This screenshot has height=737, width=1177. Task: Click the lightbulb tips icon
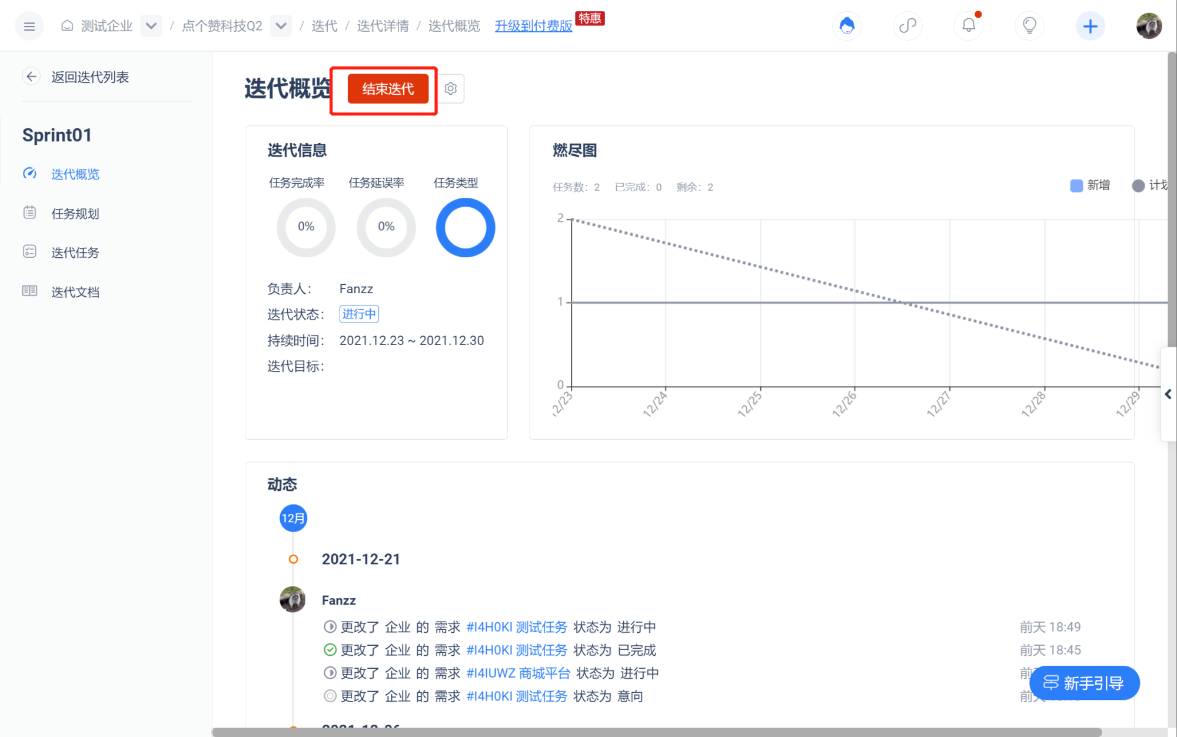[1029, 26]
